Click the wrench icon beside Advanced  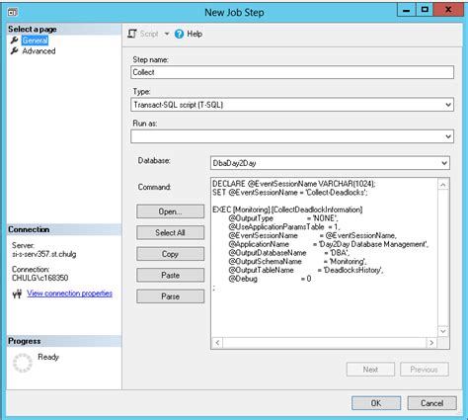(14, 50)
